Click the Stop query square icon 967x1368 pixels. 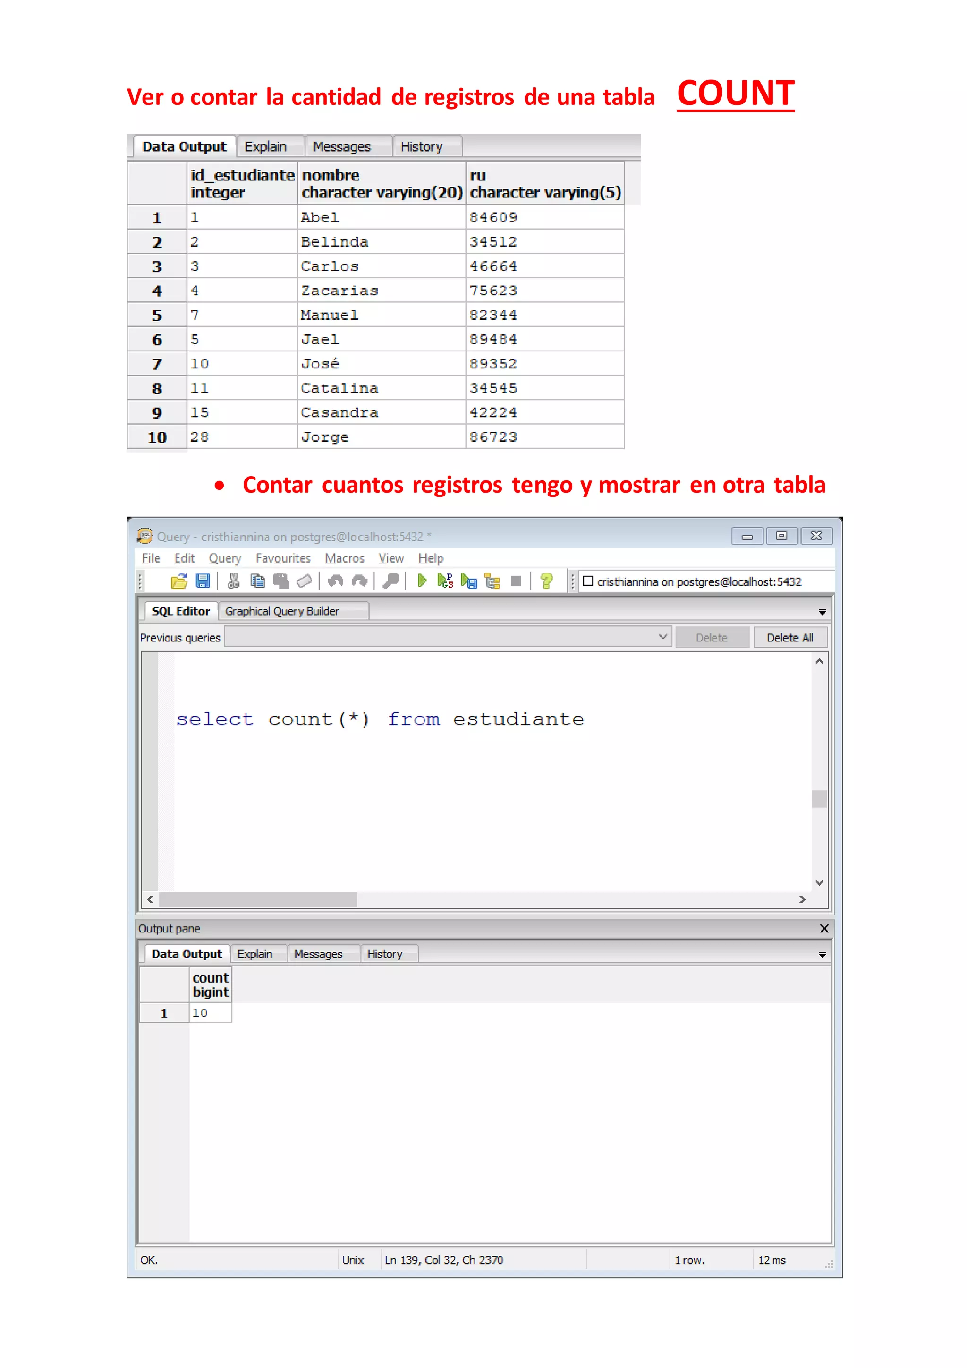click(516, 581)
